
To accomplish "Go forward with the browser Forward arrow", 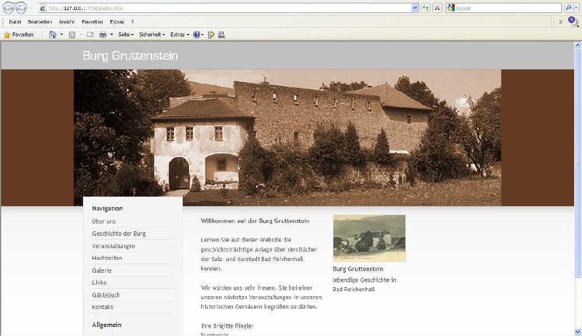I will coord(21,8).
